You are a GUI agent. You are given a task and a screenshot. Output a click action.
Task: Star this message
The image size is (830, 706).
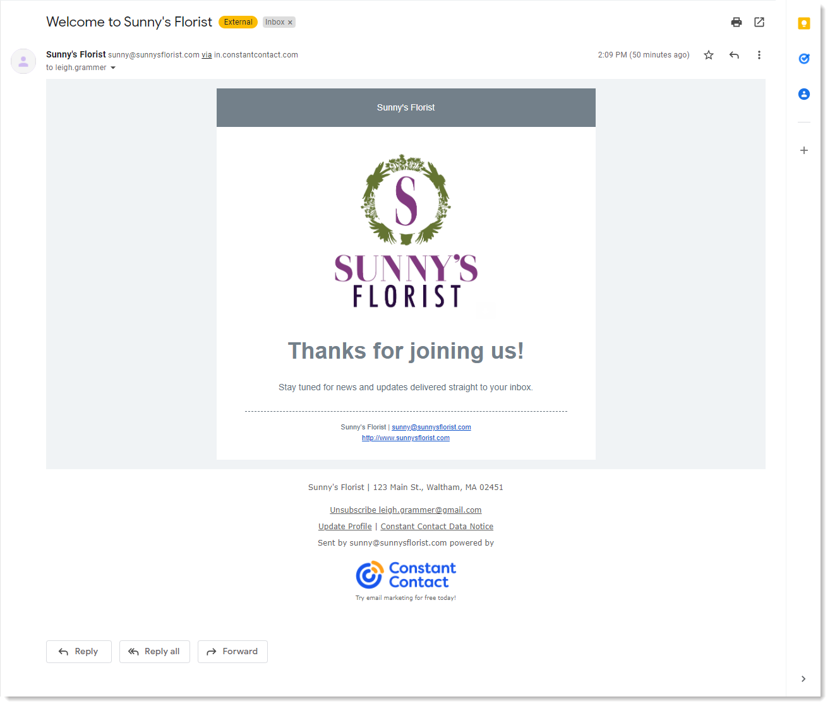(709, 55)
